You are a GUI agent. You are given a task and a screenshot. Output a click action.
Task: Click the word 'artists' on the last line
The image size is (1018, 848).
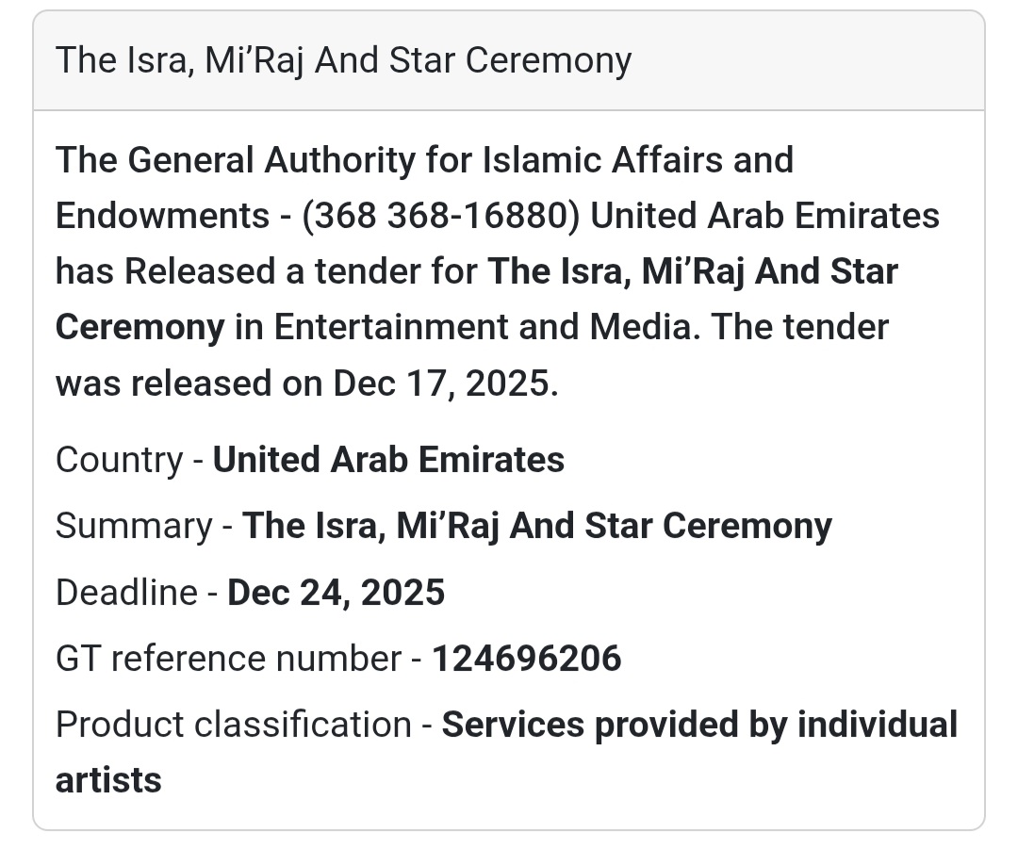[x=108, y=780]
